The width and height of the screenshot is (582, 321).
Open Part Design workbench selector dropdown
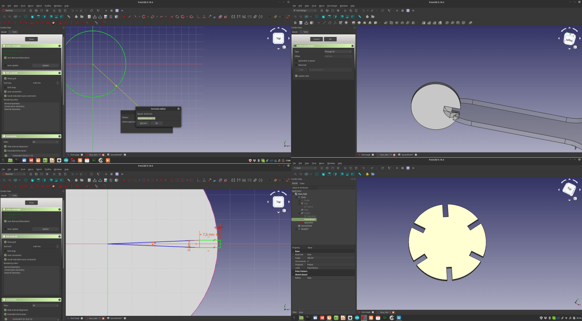tap(304, 10)
